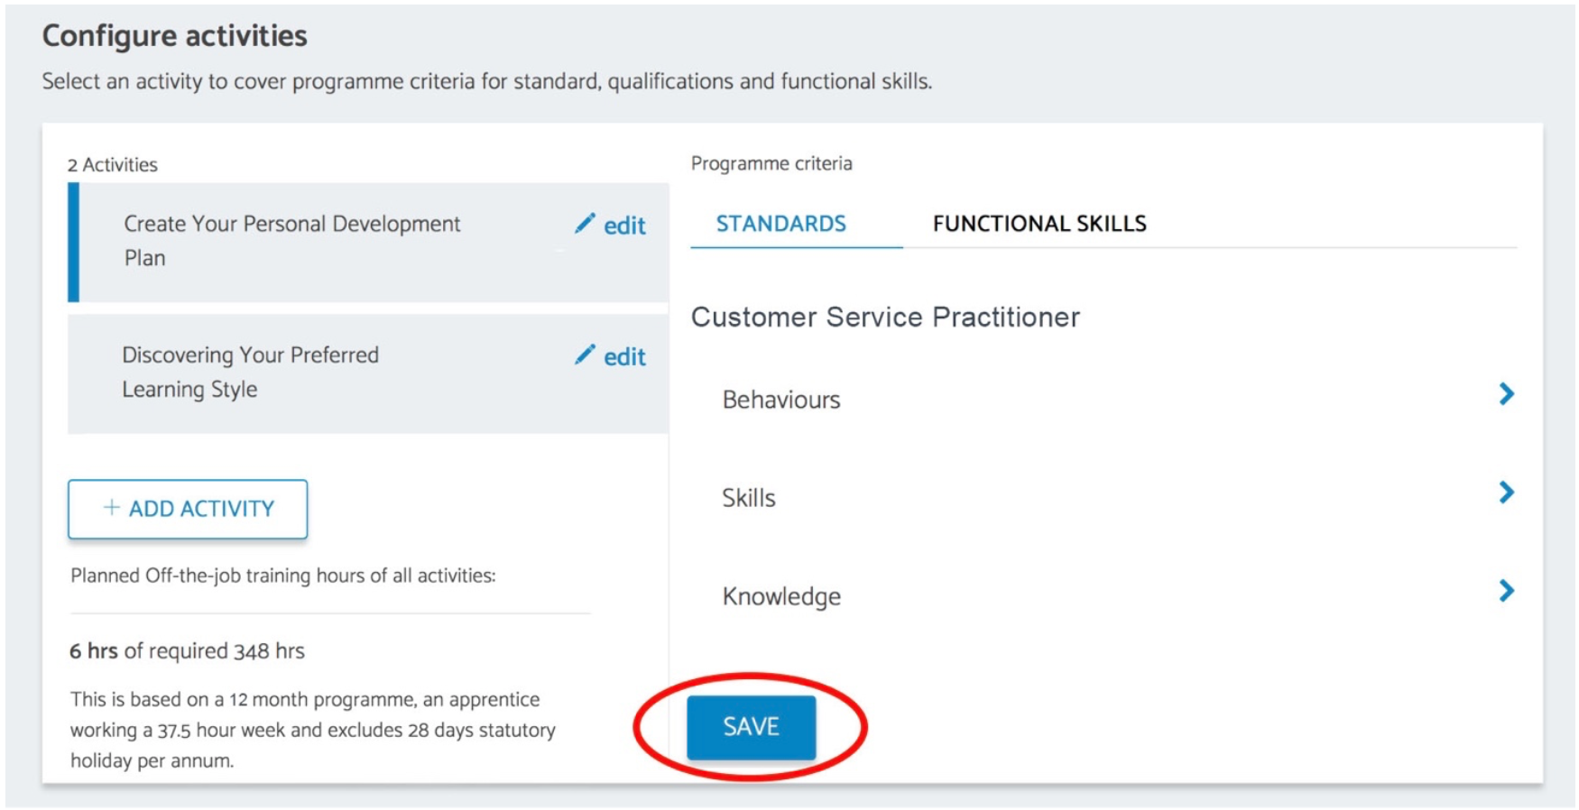Expand the Skills chevron arrow

pos(1506,492)
